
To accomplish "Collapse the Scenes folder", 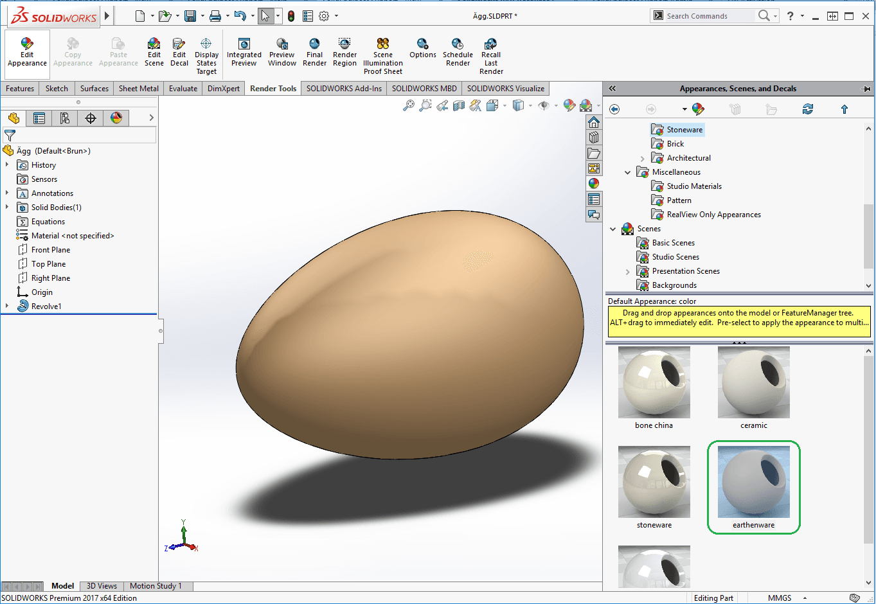I will click(x=613, y=229).
